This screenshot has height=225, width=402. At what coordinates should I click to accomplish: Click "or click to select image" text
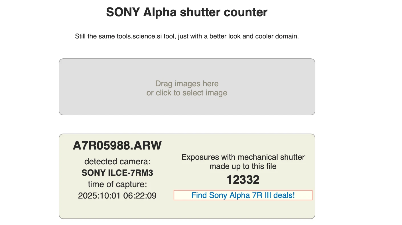click(x=187, y=93)
